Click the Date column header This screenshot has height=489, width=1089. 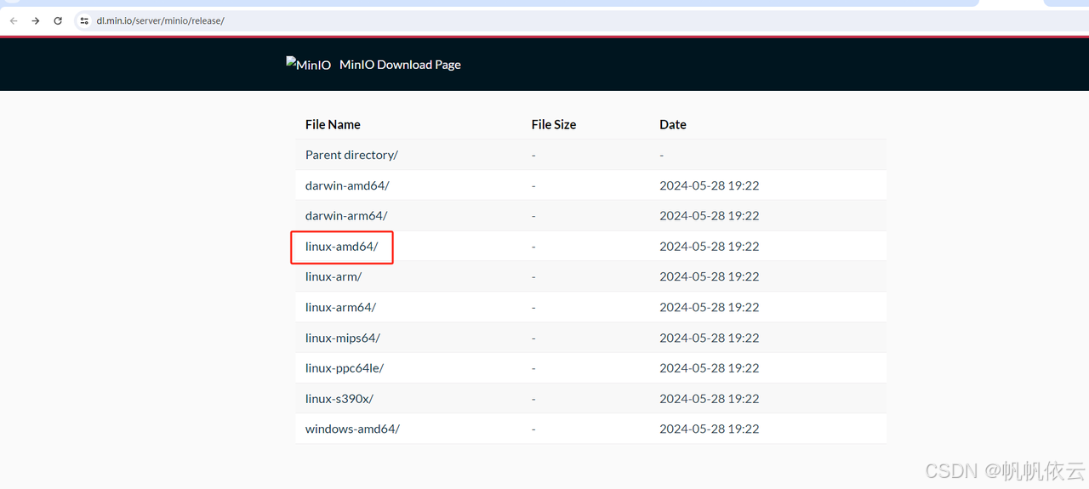(x=673, y=124)
